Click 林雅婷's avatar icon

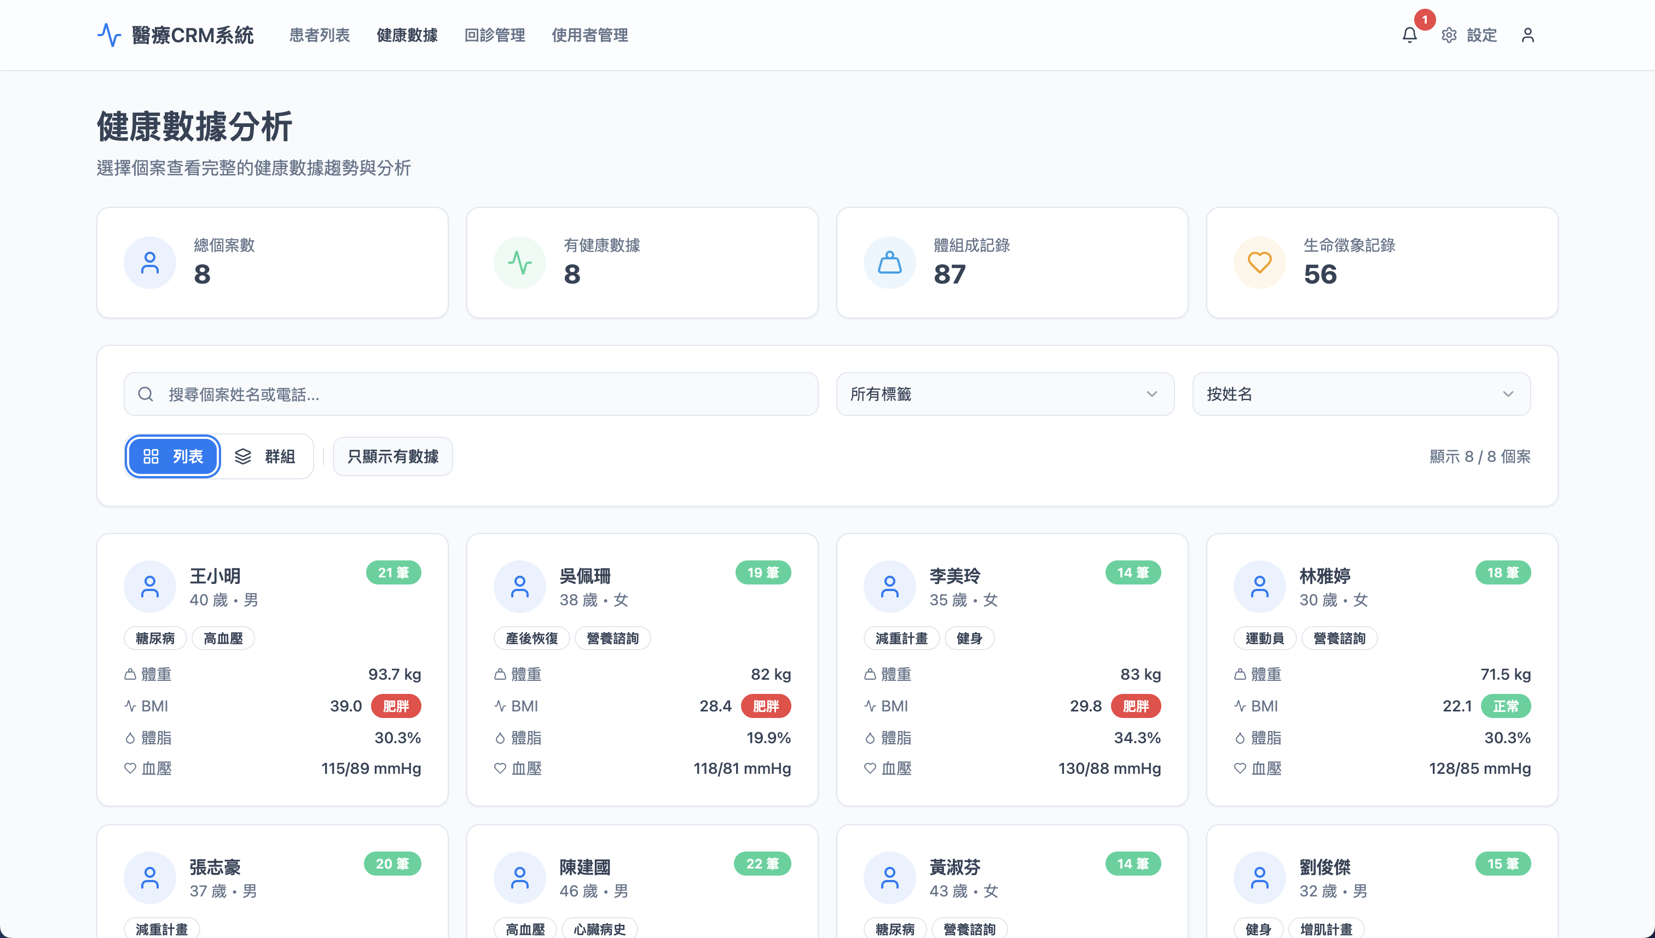point(1259,586)
